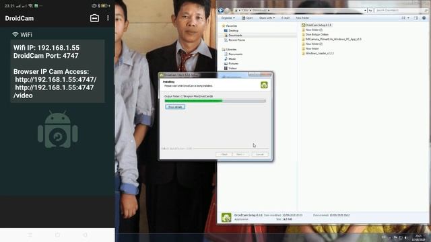431x242 pixels.
Task: Toggle the Explorer preview pane icon
Action: 416,18
